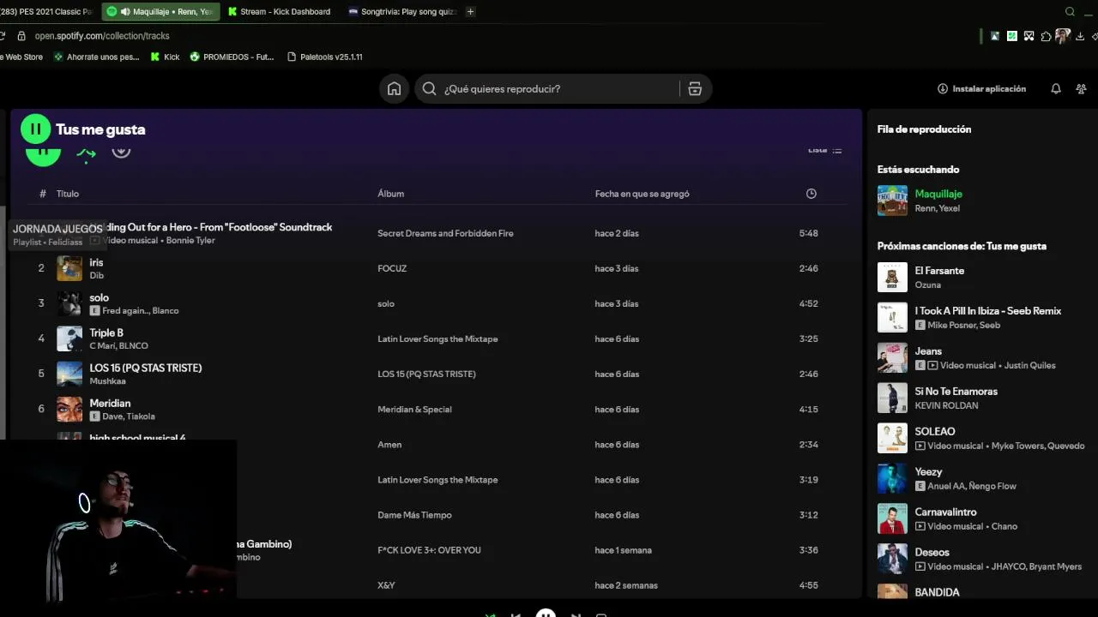Sort by the Álbum column header
The height and width of the screenshot is (617, 1098).
390,194
